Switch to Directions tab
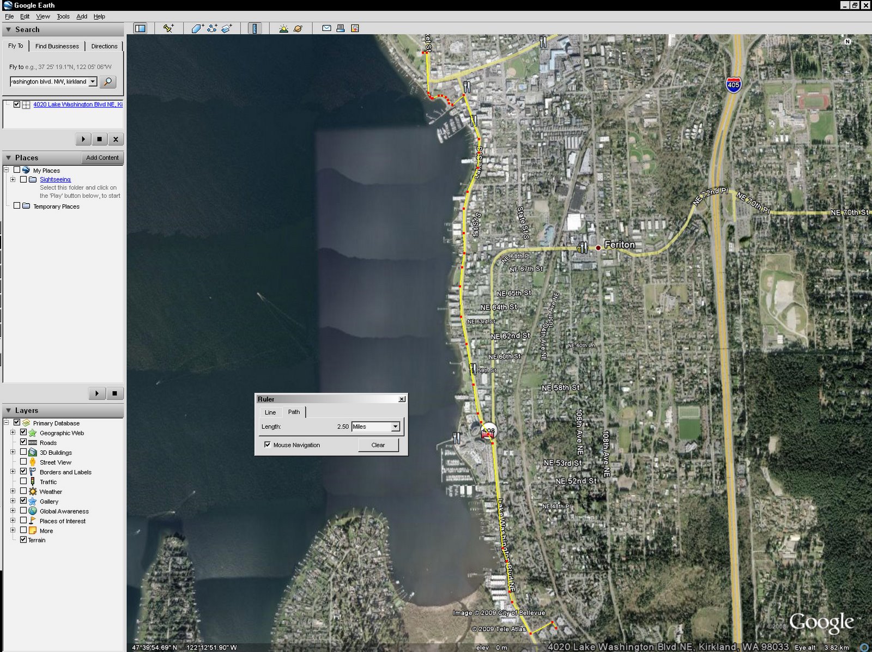Image resolution: width=872 pixels, height=652 pixels. 104,46
